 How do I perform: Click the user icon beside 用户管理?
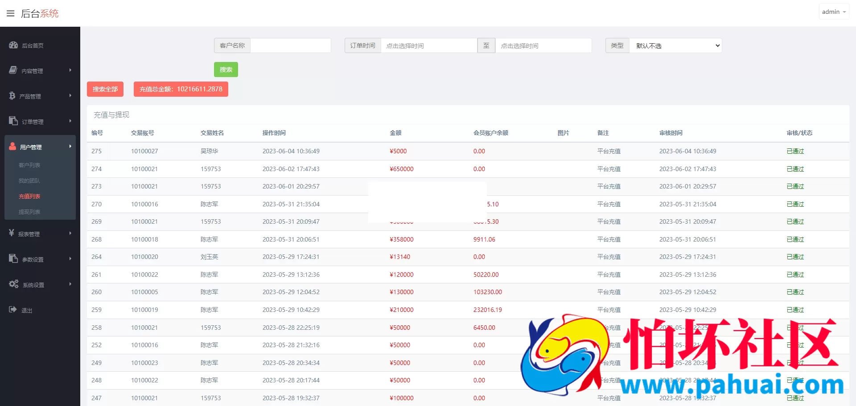point(12,147)
